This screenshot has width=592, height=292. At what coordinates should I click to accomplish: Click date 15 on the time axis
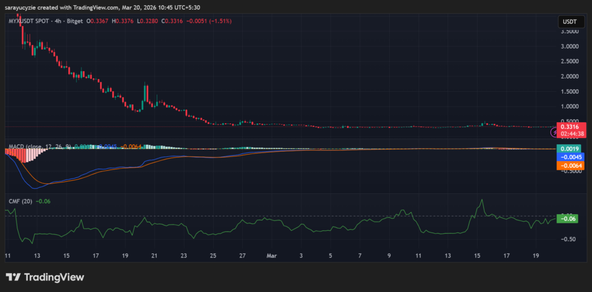pyautogui.click(x=66, y=254)
